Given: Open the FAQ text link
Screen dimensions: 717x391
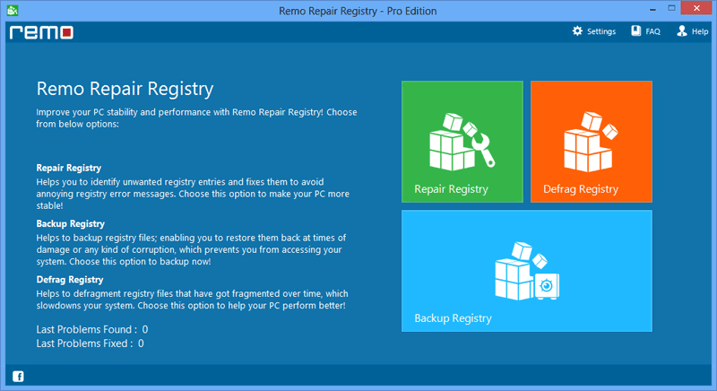Looking at the screenshot, I should pyautogui.click(x=652, y=31).
